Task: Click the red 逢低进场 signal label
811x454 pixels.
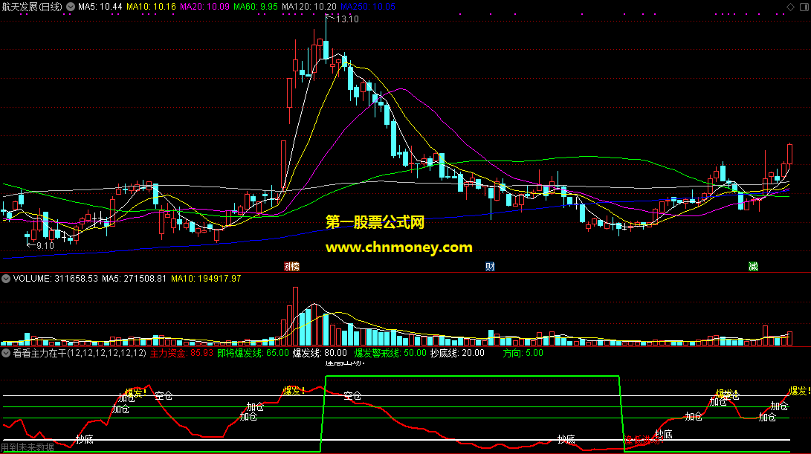Action: 644,441
